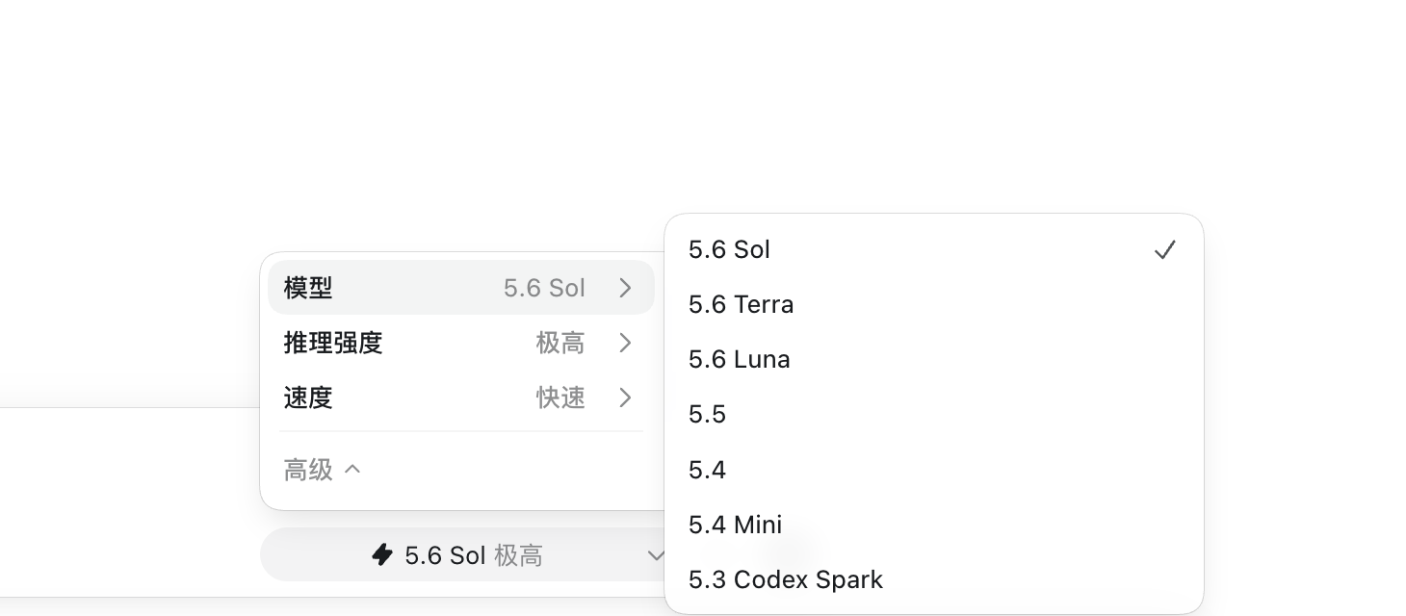Click the 高级 label text
This screenshot has height=616, width=1406.
click(308, 470)
